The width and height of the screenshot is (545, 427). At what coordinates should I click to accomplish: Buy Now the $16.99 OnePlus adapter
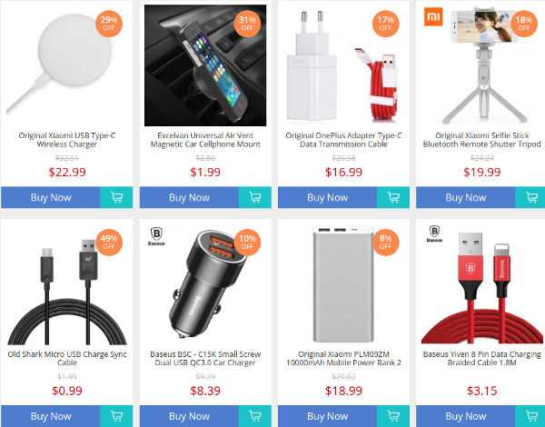(x=327, y=197)
